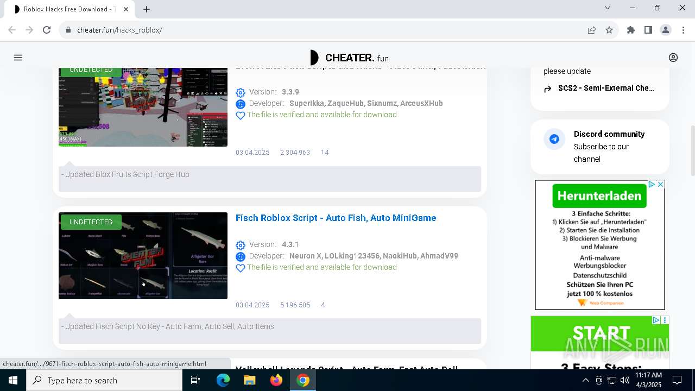Open the notification center

[x=678, y=380]
